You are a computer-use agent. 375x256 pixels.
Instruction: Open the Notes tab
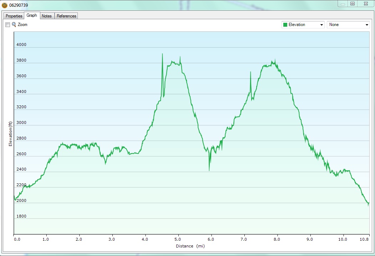click(x=46, y=16)
